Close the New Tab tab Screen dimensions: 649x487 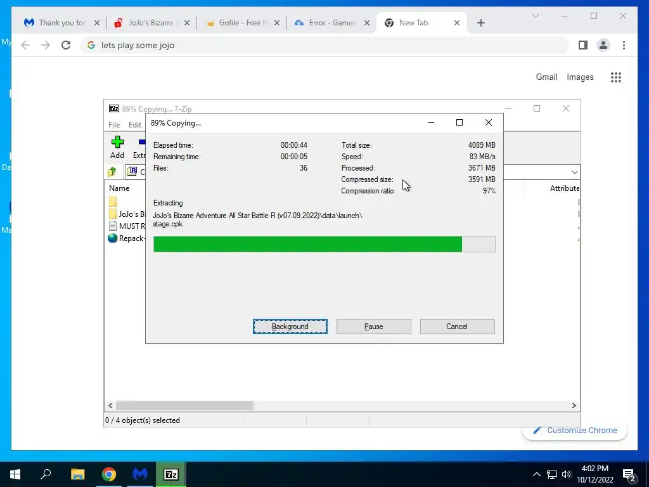[457, 23]
